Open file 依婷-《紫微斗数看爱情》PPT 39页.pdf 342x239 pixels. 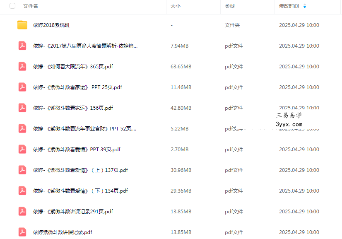pyautogui.click(x=77, y=150)
